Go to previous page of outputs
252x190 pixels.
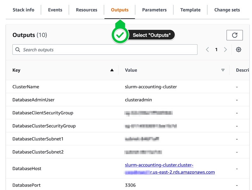[x=207, y=50]
